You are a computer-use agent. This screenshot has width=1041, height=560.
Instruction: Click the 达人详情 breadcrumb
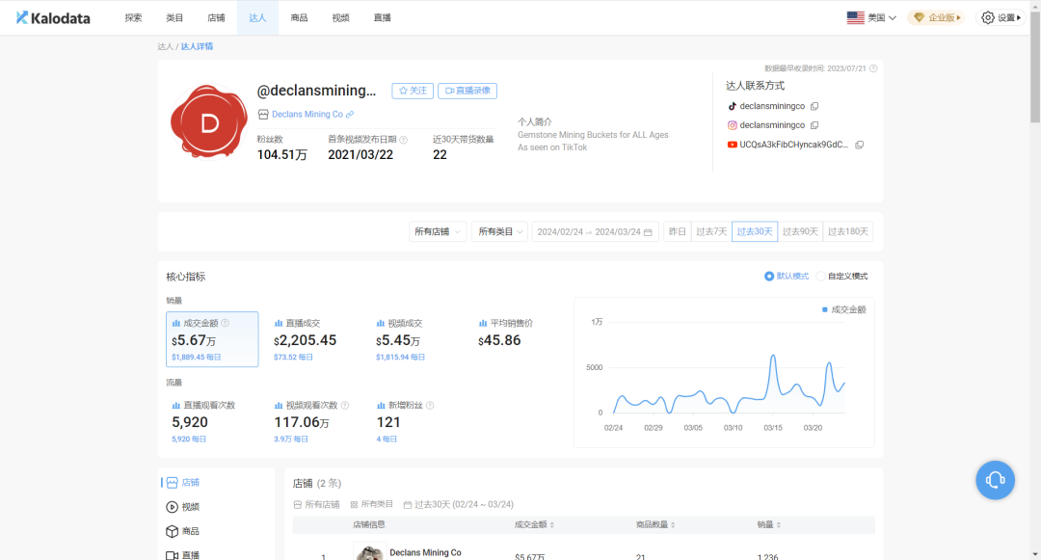[198, 46]
